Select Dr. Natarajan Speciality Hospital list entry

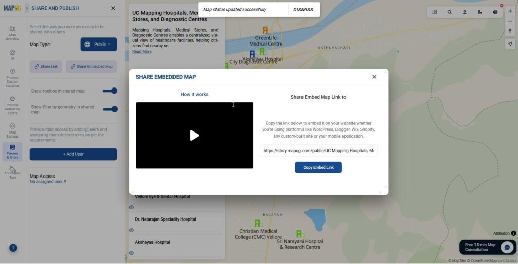(165, 219)
